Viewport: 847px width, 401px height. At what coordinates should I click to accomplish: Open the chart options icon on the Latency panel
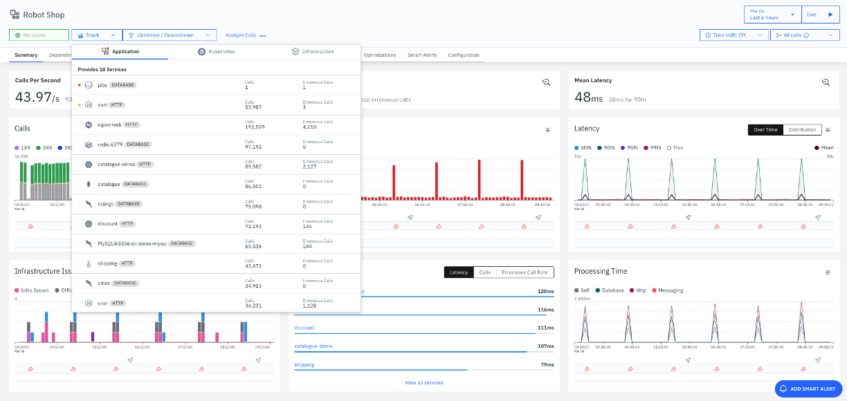click(x=826, y=129)
